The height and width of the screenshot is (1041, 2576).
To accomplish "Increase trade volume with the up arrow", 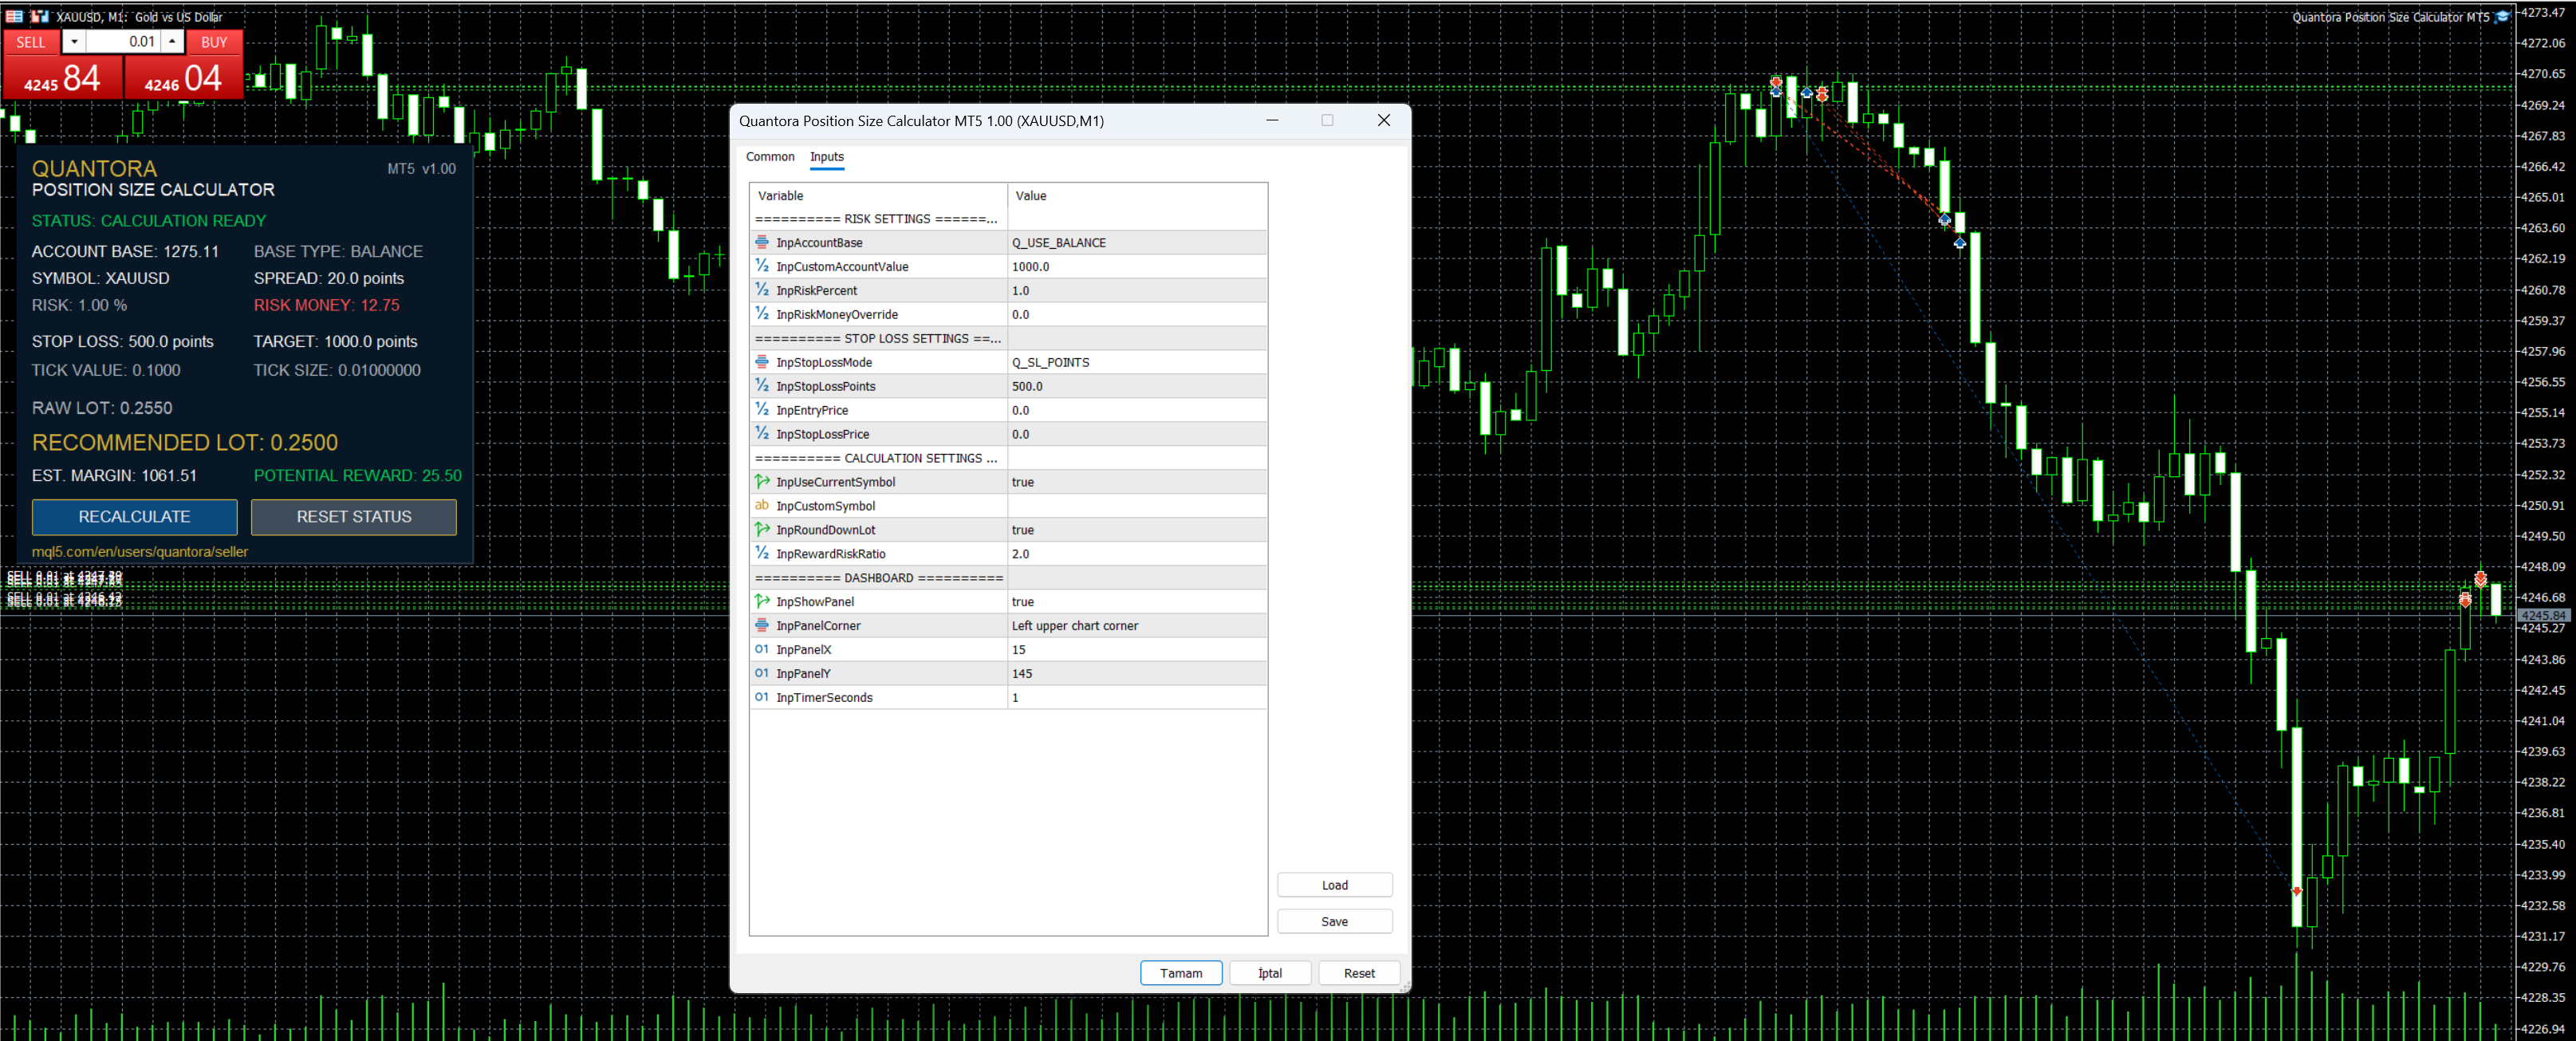I will [172, 42].
